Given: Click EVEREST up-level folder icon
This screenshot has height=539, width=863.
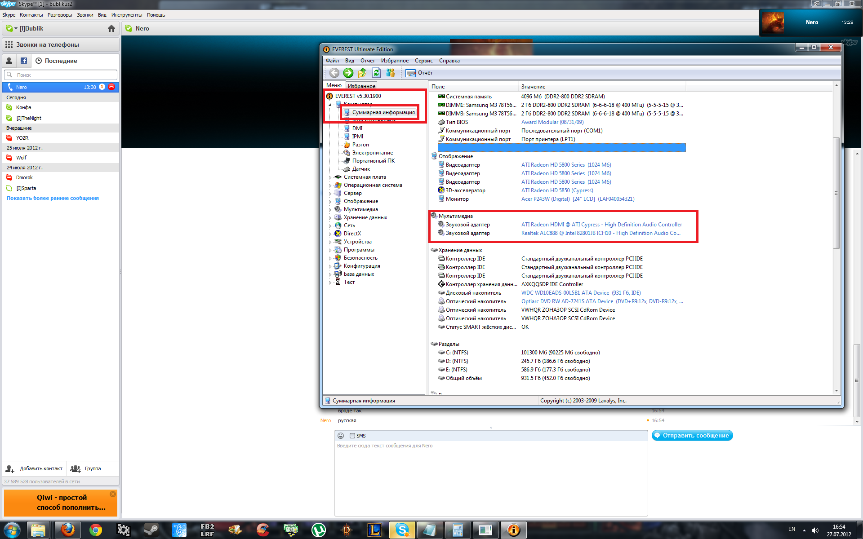Looking at the screenshot, I should 362,73.
